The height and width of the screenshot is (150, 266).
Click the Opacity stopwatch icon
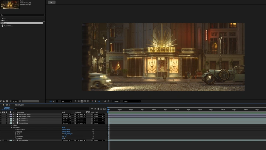click(16, 138)
